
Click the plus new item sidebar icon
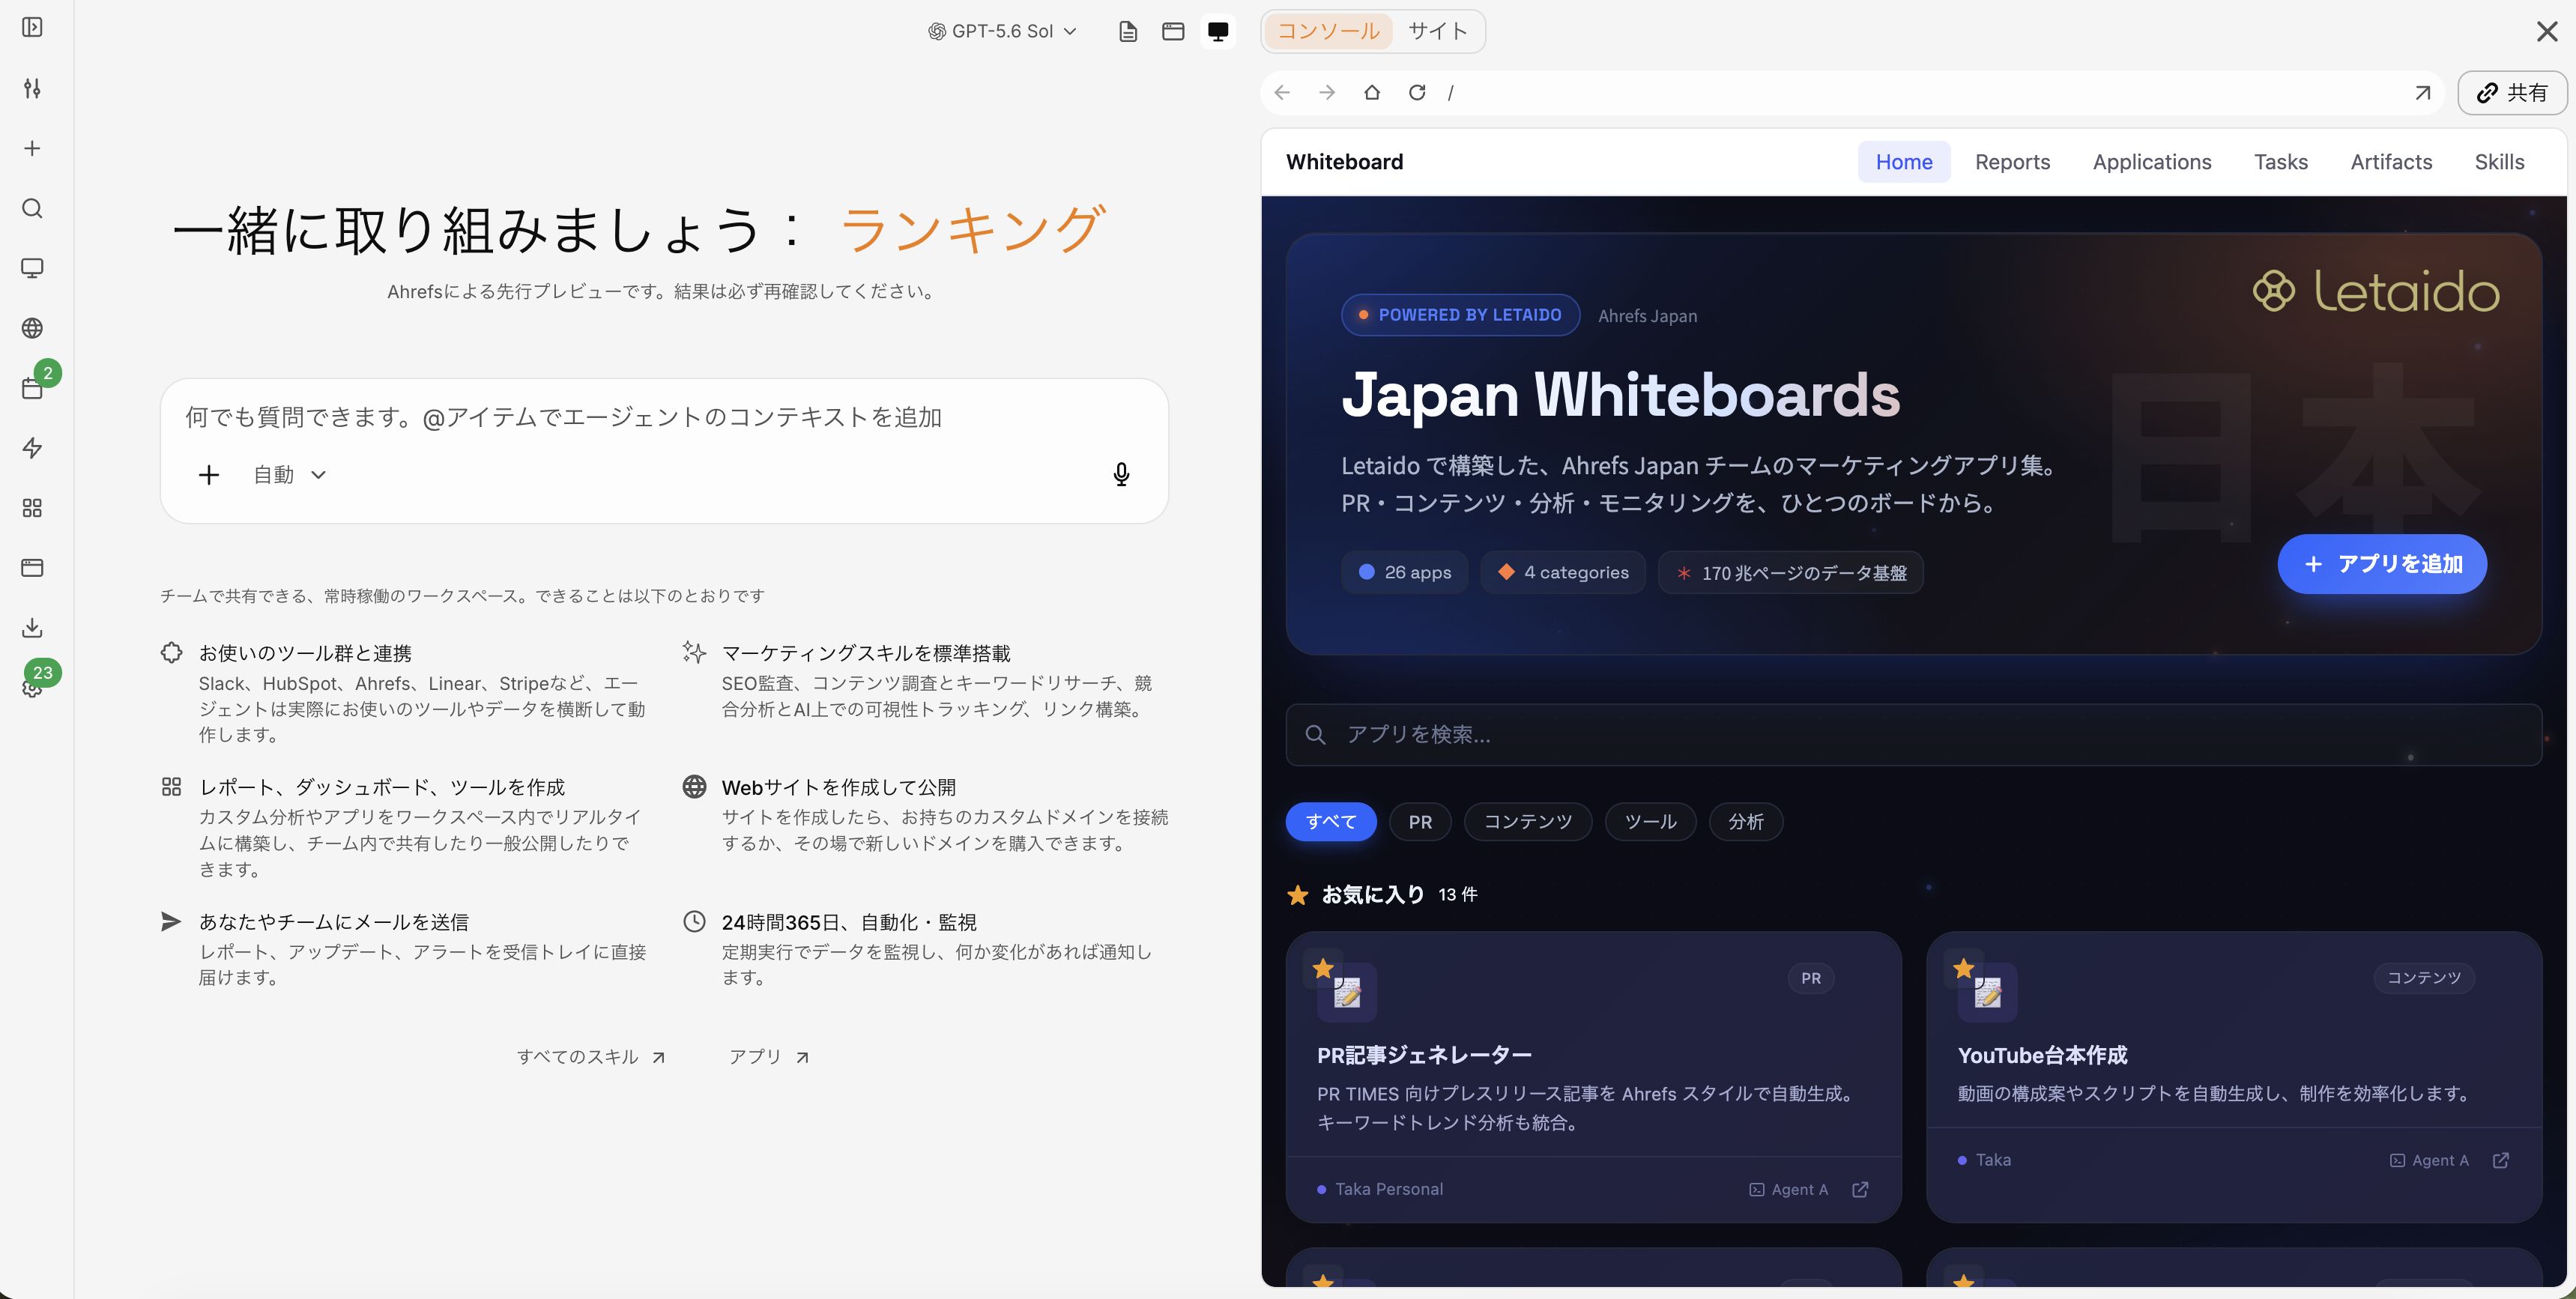pyautogui.click(x=32, y=148)
